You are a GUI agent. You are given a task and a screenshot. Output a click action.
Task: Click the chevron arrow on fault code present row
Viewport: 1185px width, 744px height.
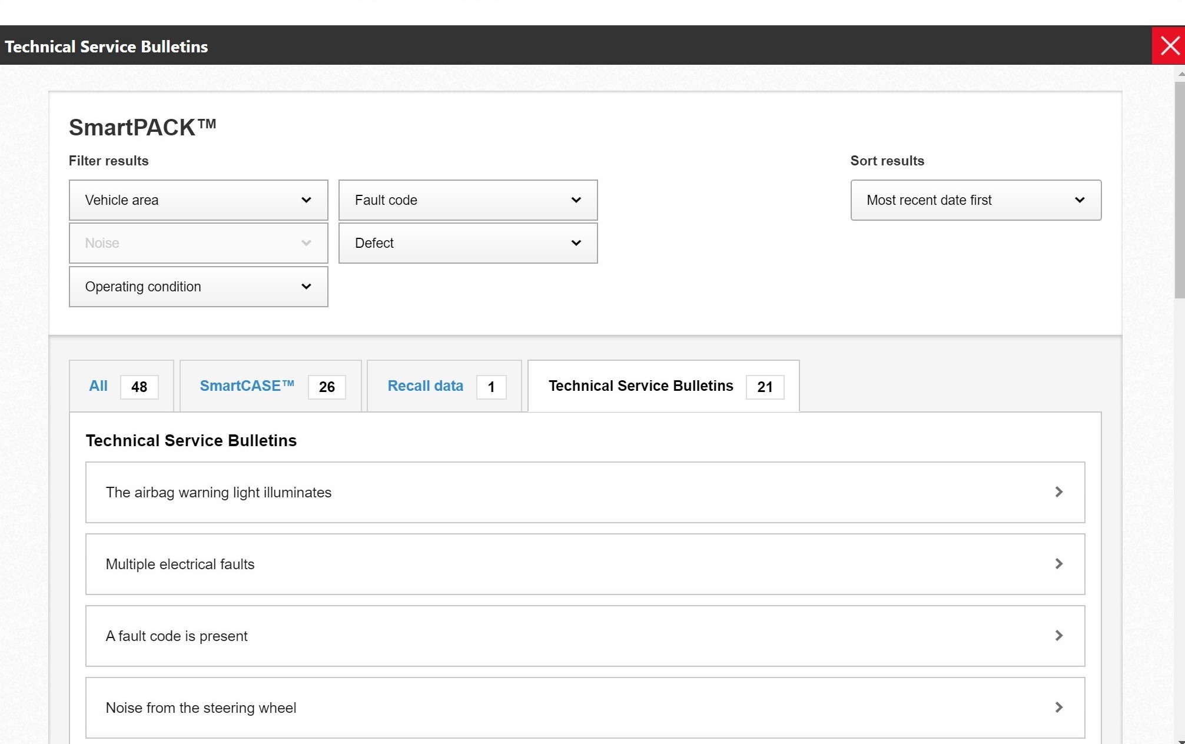coord(1058,636)
